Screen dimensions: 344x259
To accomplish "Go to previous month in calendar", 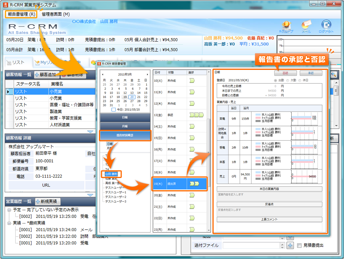I will tap(103, 74).
